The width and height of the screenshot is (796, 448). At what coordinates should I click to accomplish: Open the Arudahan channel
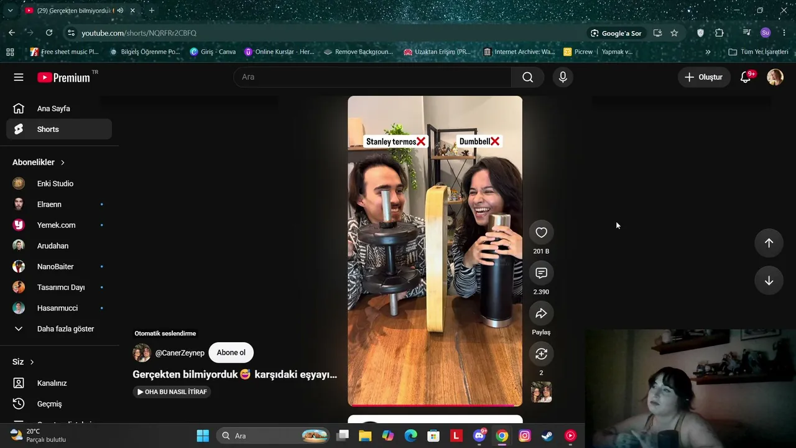click(59, 246)
